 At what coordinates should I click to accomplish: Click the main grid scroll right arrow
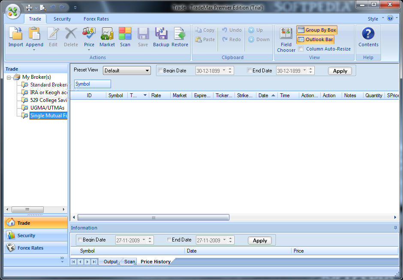click(x=395, y=217)
